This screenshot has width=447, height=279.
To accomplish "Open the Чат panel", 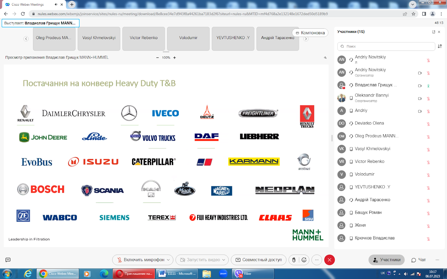I will coord(419,260).
